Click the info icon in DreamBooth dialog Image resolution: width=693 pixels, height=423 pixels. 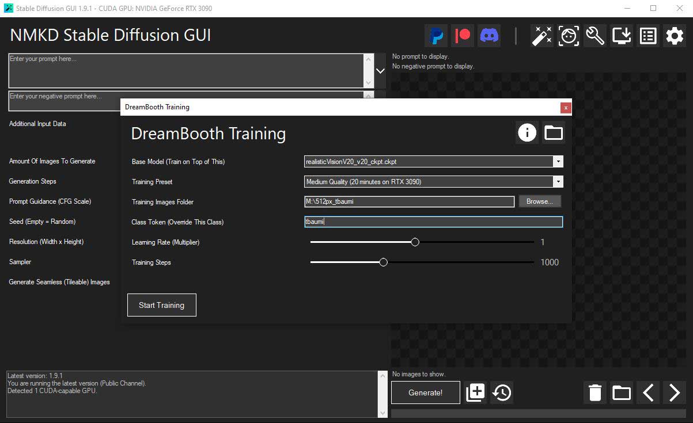[527, 133]
